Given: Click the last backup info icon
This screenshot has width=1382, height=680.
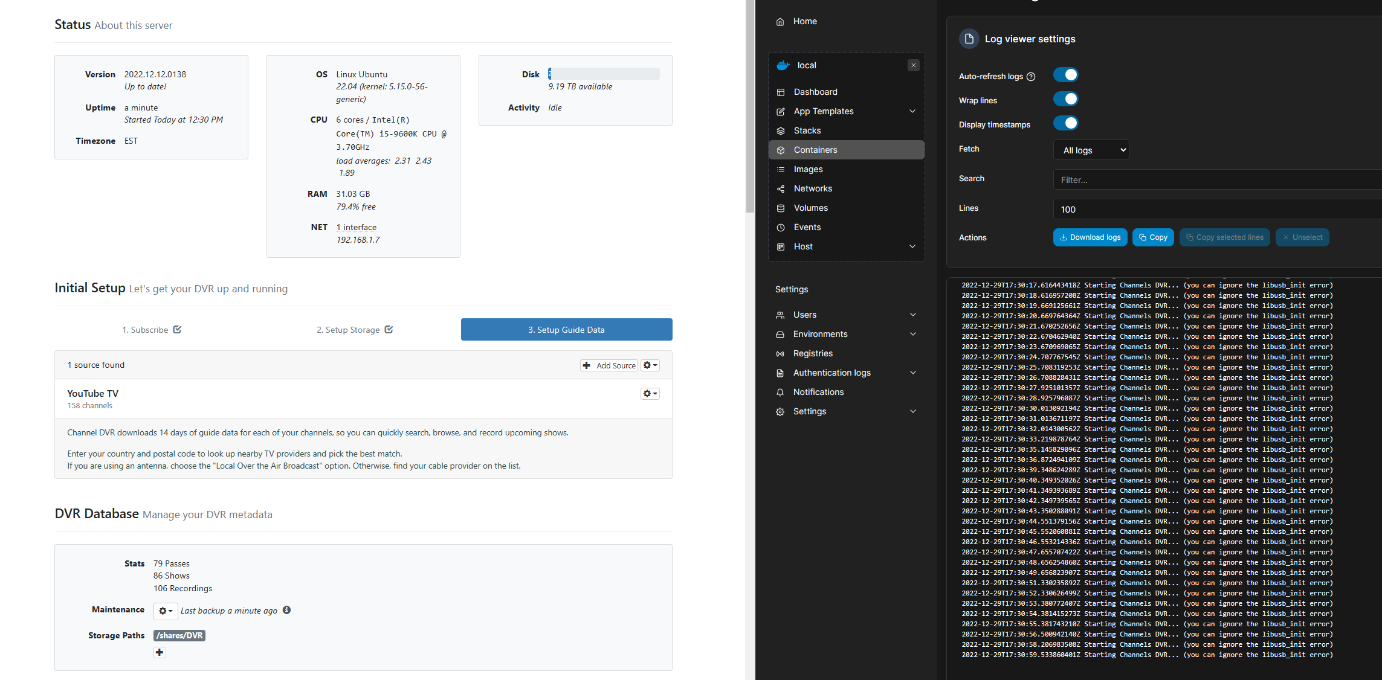Looking at the screenshot, I should 286,610.
